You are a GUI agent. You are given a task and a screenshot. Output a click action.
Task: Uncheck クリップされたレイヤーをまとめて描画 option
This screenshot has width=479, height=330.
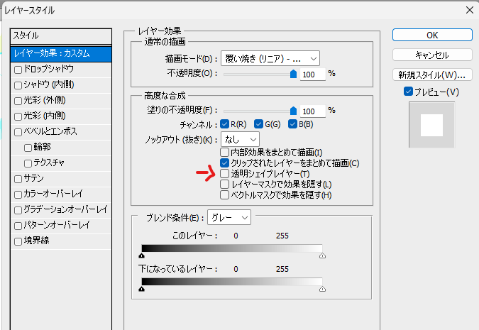tap(225, 163)
